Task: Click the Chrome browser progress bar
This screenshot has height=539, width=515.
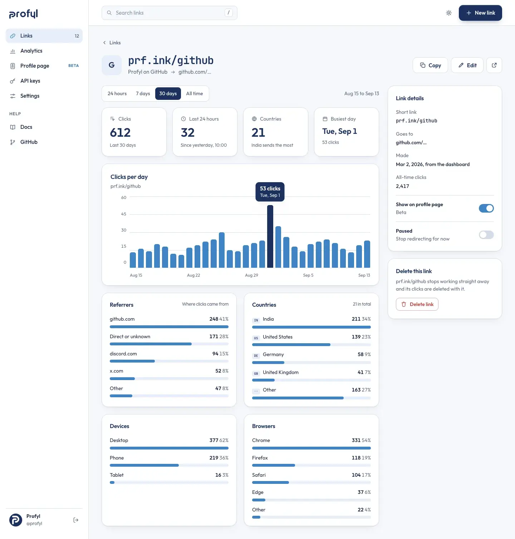Action: pyautogui.click(x=312, y=448)
